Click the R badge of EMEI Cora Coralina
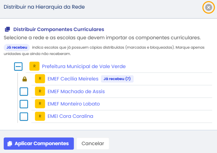The width and height of the screenshot is (217, 153). 40,116
